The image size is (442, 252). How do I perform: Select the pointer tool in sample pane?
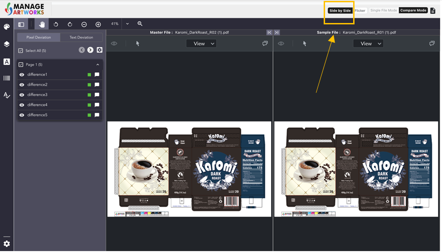[x=304, y=44]
